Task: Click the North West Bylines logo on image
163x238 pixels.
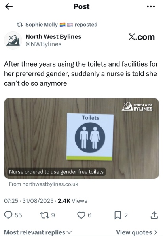Action: [x=137, y=107]
